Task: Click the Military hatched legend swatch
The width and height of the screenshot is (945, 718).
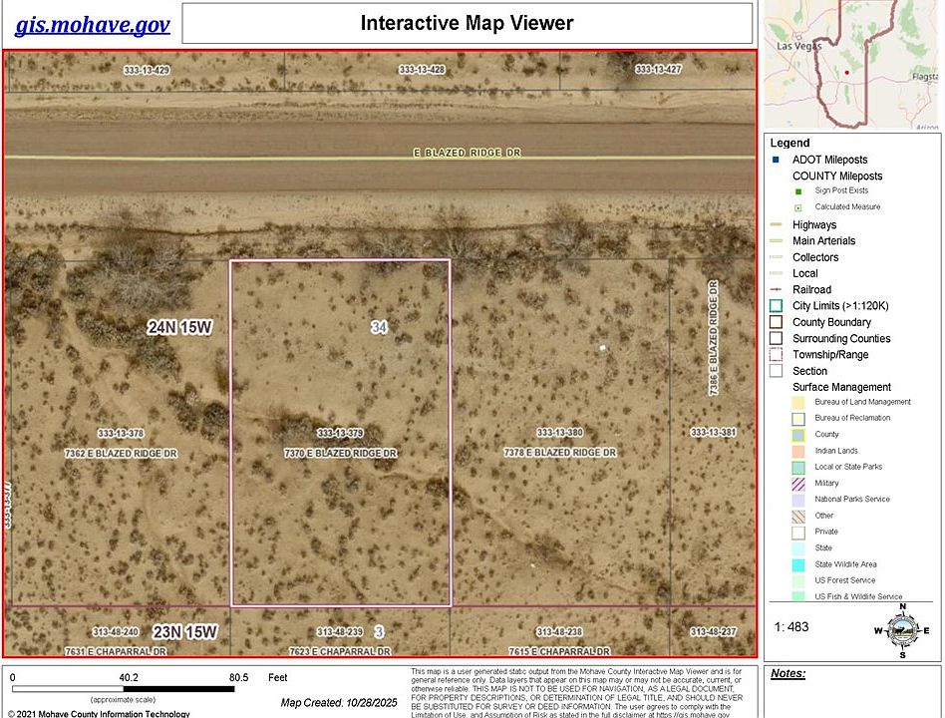Action: (x=797, y=484)
